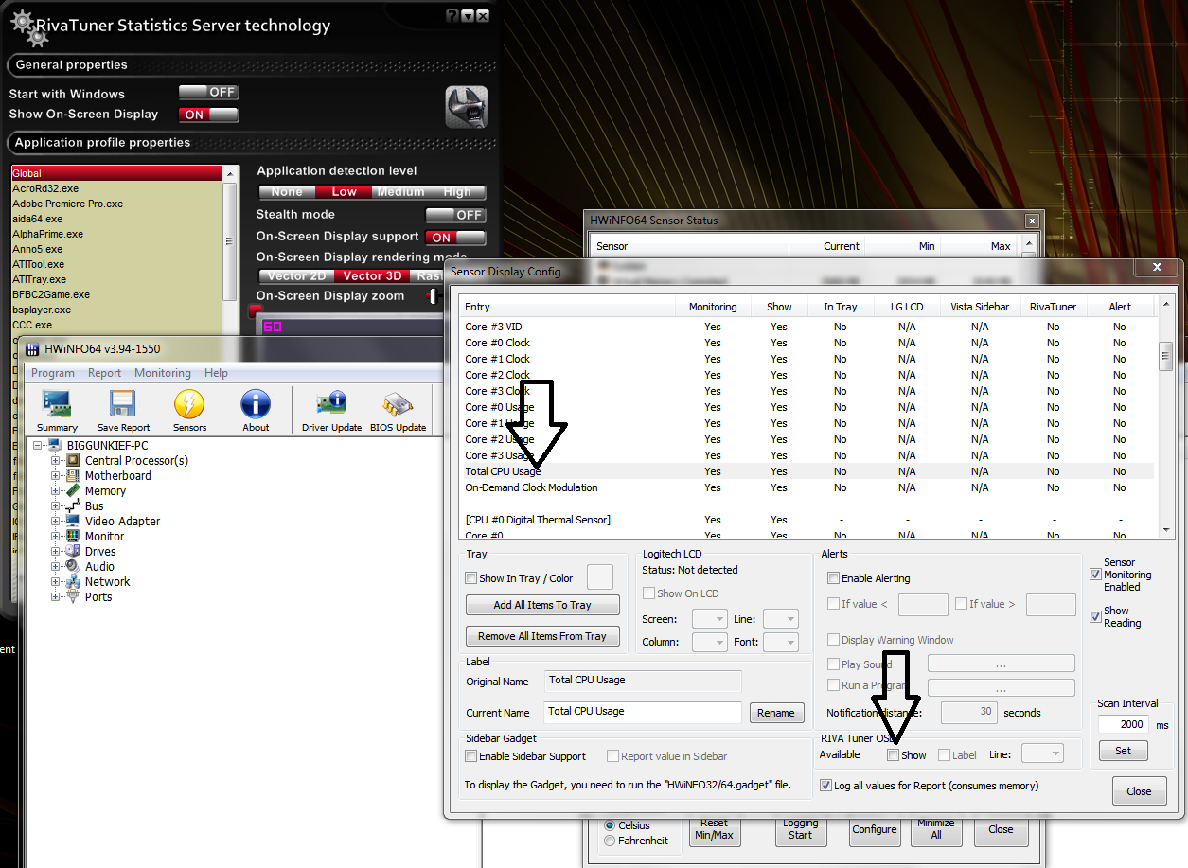This screenshot has height=868, width=1188.
Task: Expand Central Processor(s) tree node
Action: point(56,461)
